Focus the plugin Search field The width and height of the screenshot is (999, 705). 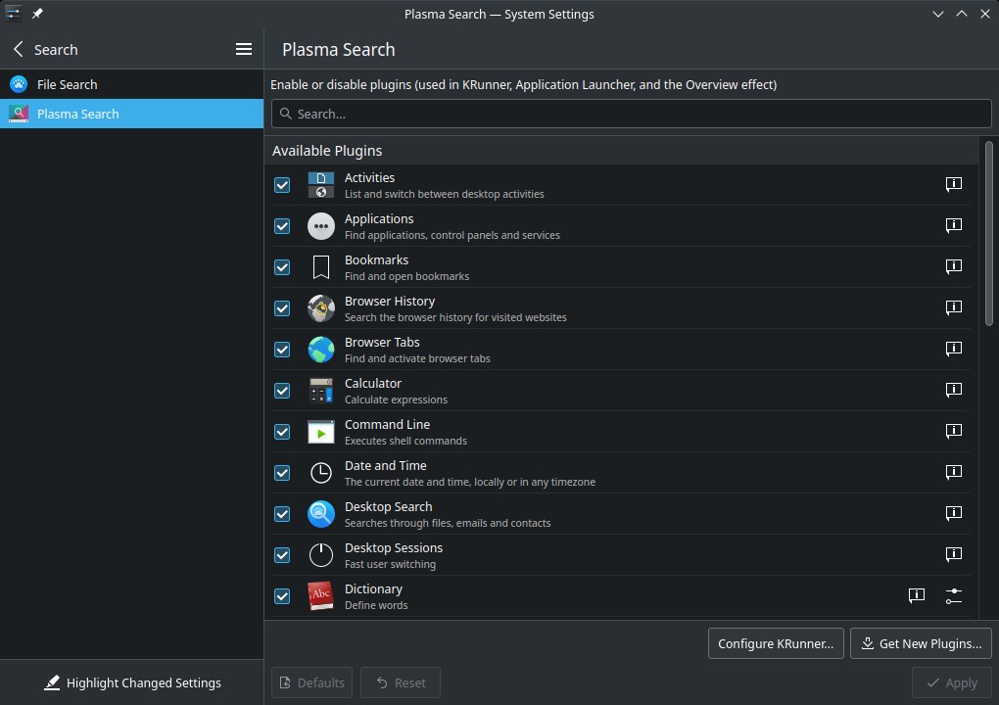click(x=632, y=114)
